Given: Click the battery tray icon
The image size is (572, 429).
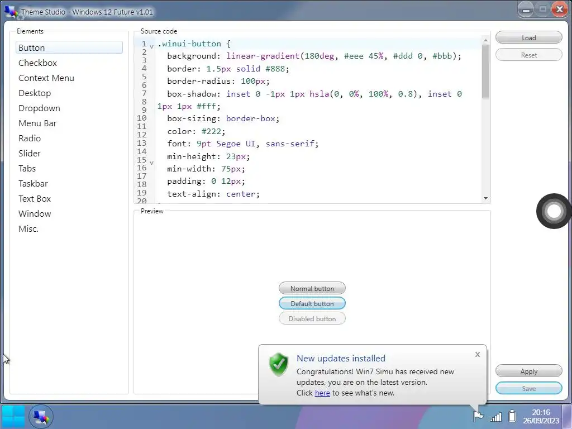Looking at the screenshot, I should pos(512,416).
